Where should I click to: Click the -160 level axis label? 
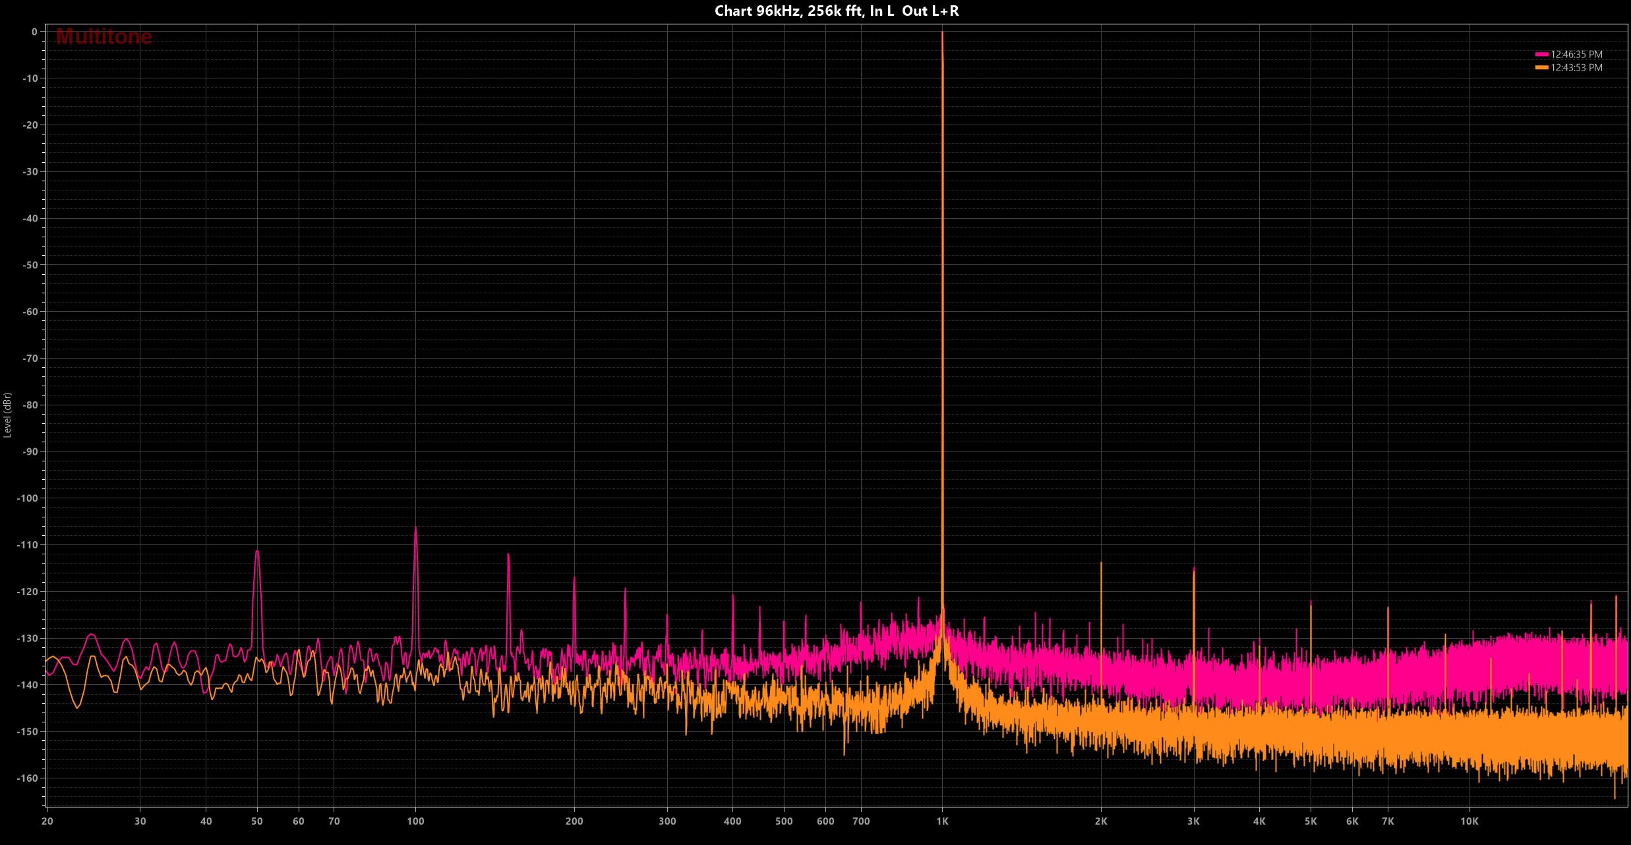(28, 778)
